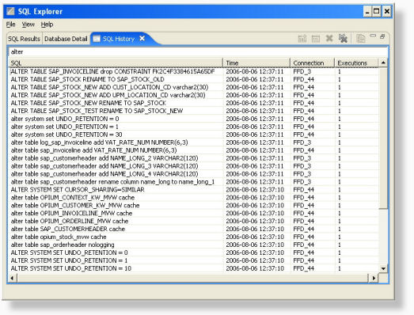Open the File menu
This screenshot has height=315, width=414.
pyautogui.click(x=10, y=25)
